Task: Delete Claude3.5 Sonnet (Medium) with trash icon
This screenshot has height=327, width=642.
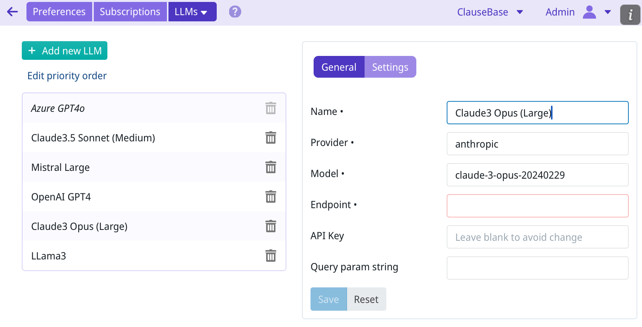Action: pos(270,137)
